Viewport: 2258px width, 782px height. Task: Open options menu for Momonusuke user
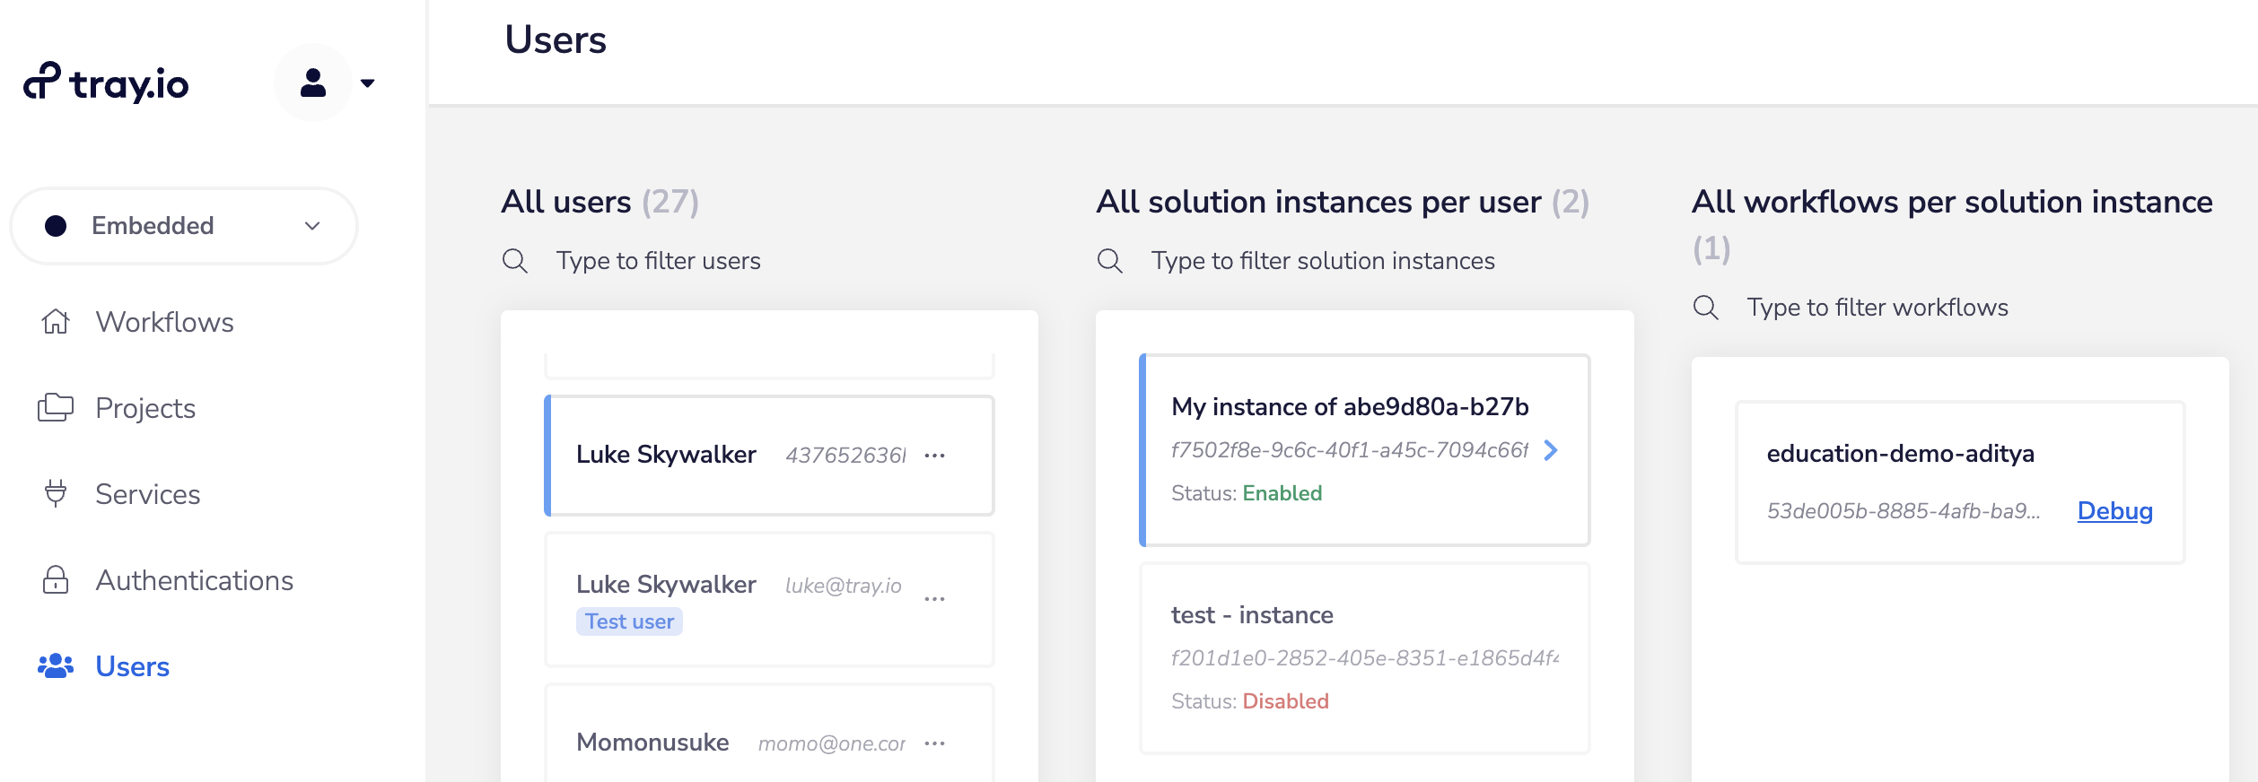click(x=934, y=743)
